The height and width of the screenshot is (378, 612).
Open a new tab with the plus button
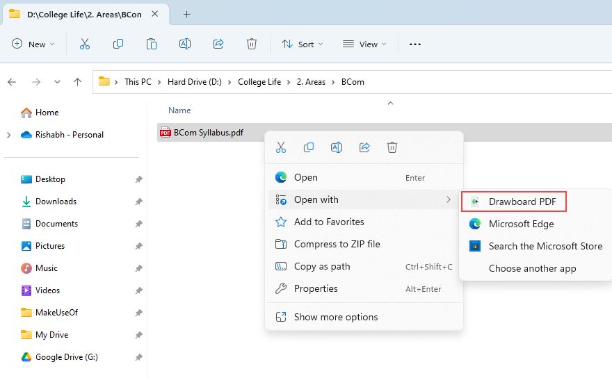(186, 14)
